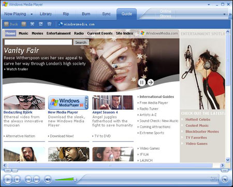Pause the Vanity Fair slideshow banner
Image resolution: width=233 pixels, height=187 pixels.
142,82
